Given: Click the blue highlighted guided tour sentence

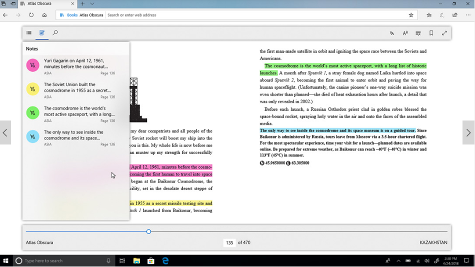Looking at the screenshot, I should click(x=337, y=130).
